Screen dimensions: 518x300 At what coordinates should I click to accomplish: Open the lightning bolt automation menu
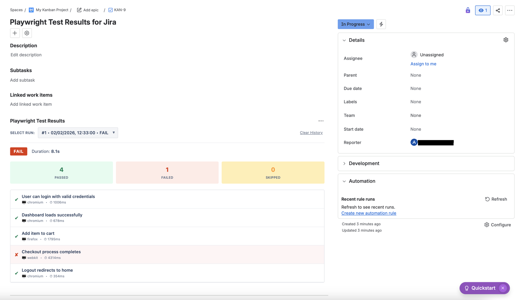(x=381, y=24)
